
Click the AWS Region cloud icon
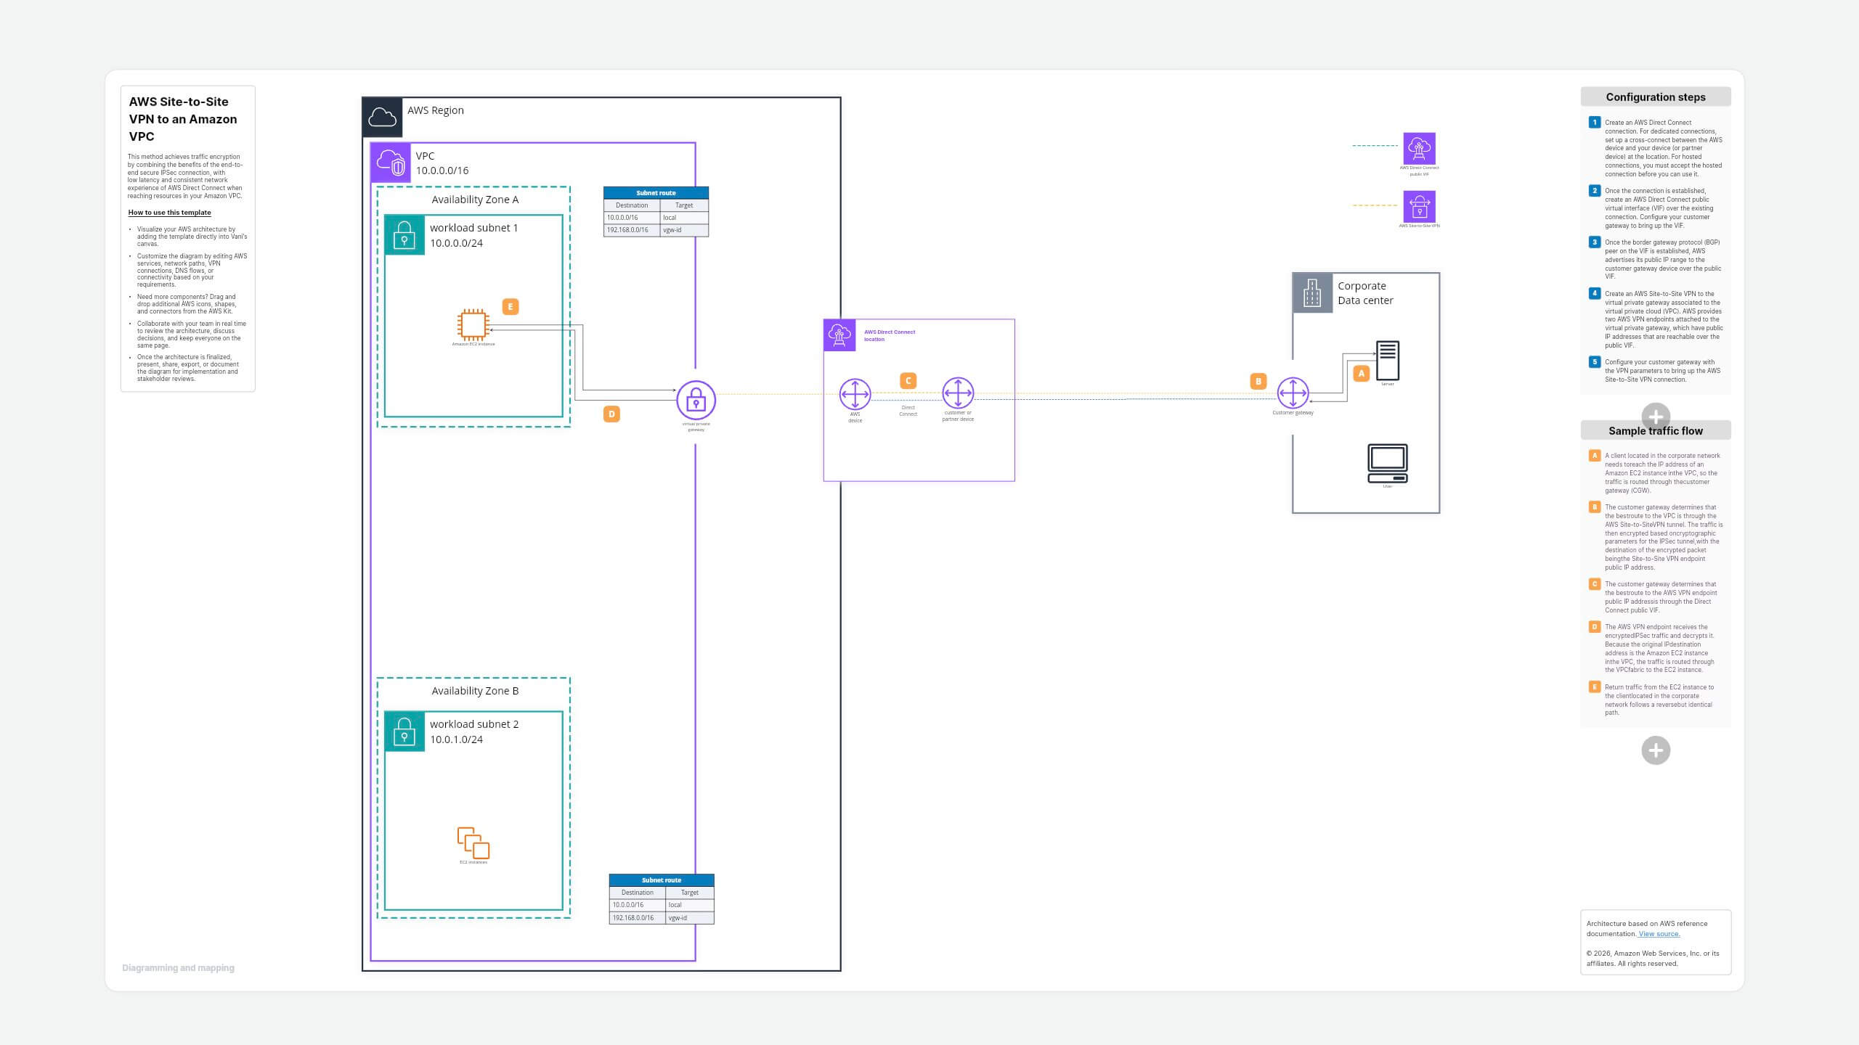coord(382,118)
